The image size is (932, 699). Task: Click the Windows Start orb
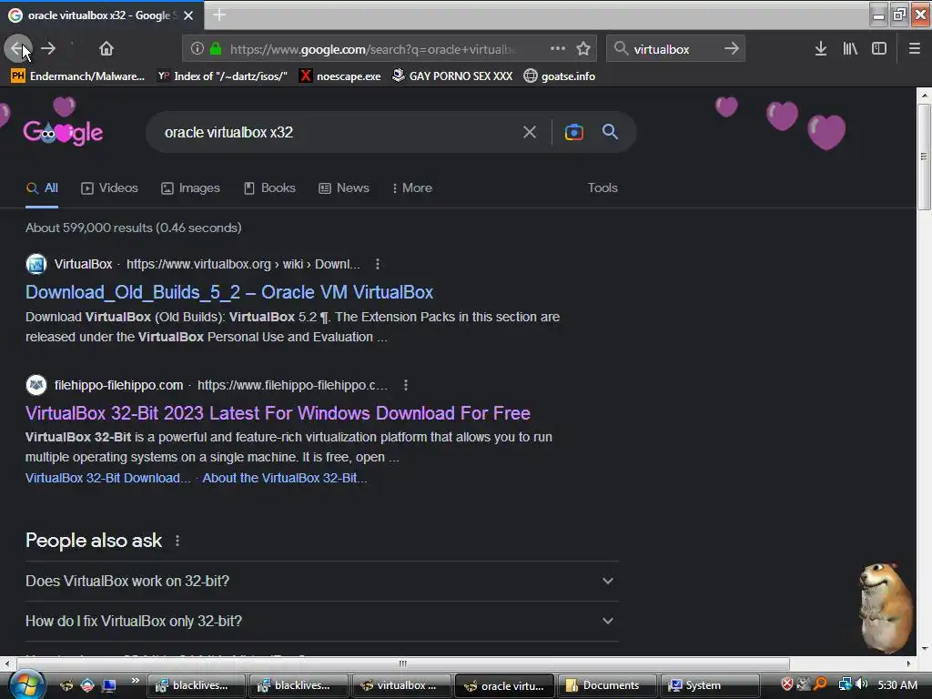coord(25,684)
